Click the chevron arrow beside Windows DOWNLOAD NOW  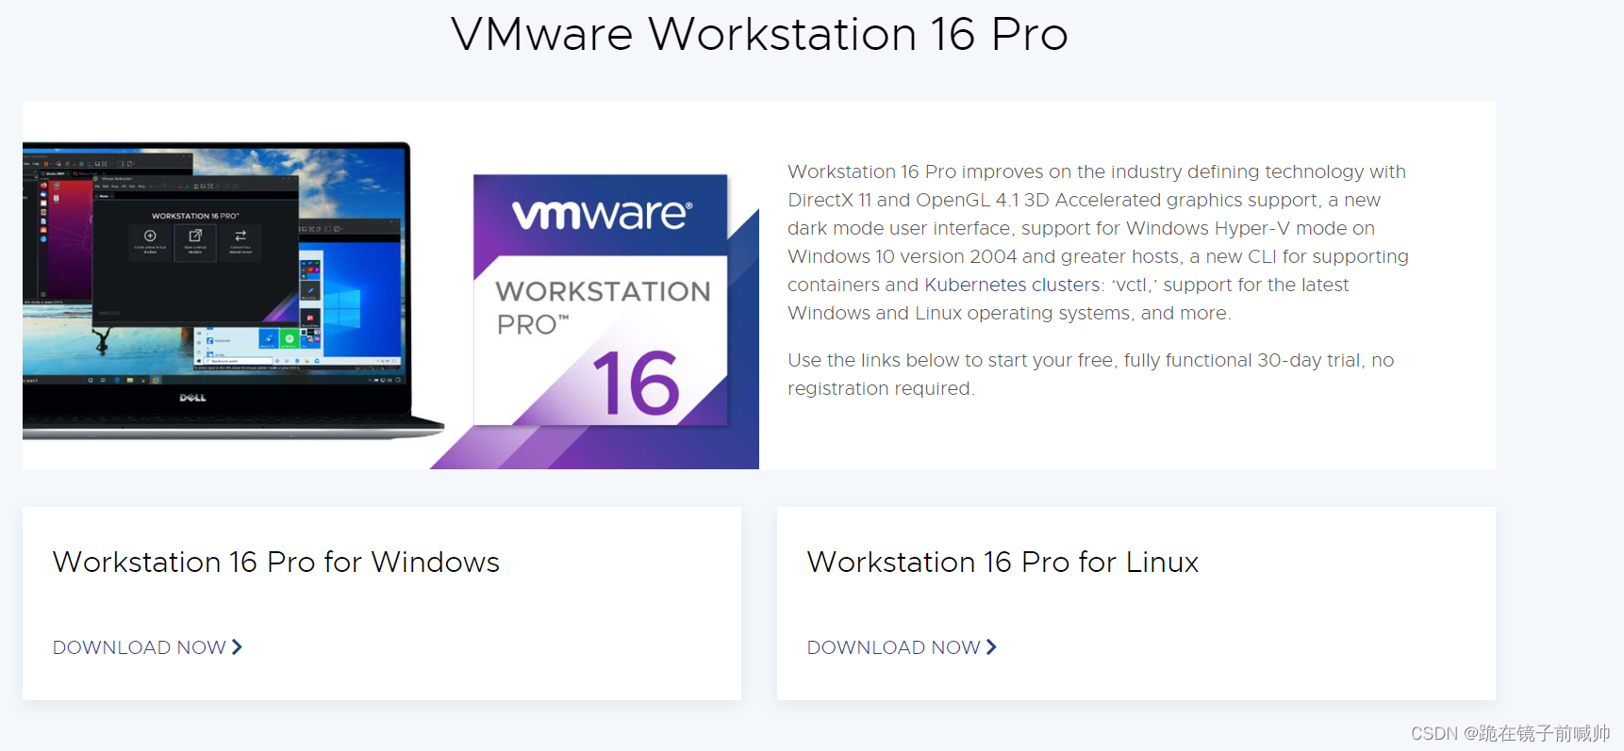click(237, 647)
